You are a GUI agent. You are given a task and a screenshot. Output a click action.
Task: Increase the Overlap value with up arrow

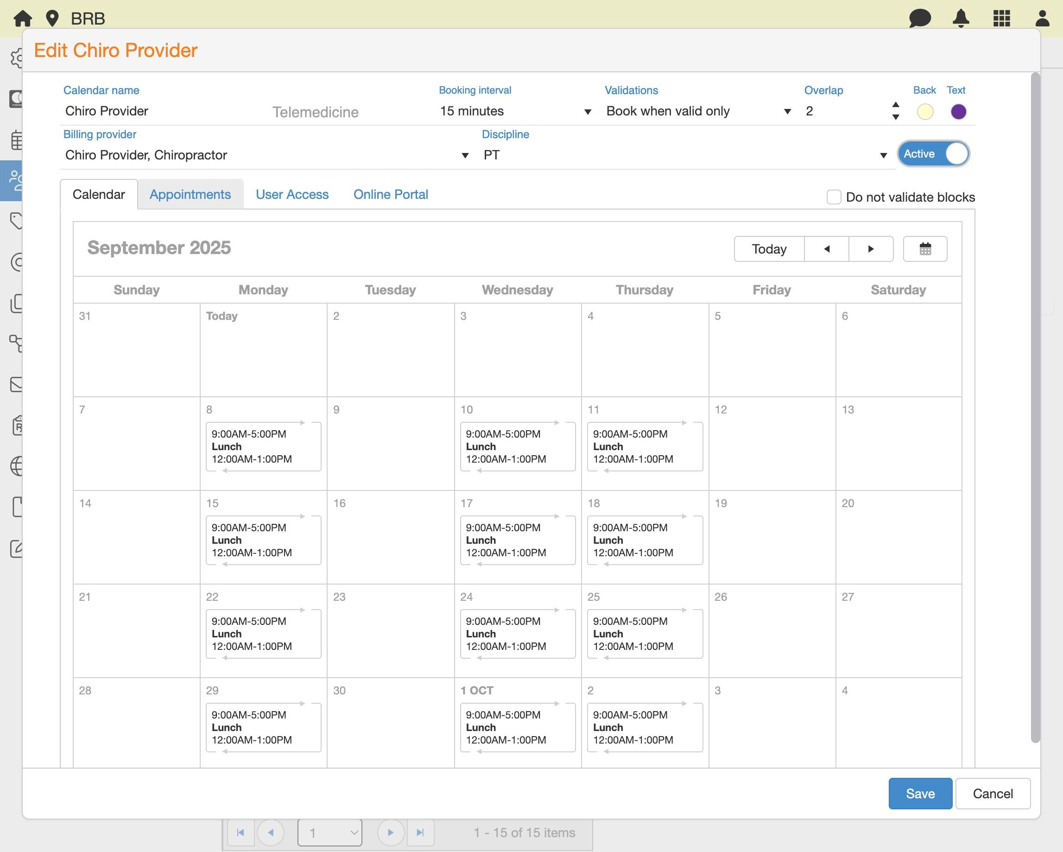point(896,105)
